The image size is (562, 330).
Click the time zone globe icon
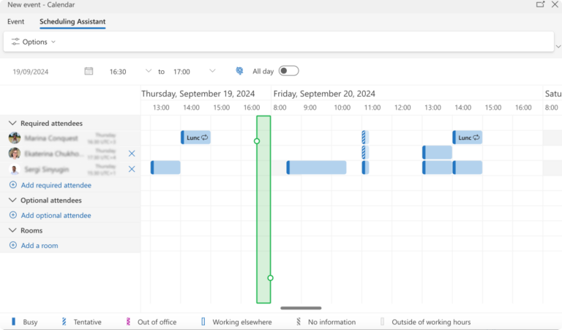239,71
